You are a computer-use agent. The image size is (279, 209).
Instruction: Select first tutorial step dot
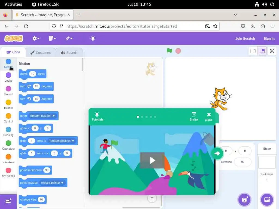(x=138, y=117)
